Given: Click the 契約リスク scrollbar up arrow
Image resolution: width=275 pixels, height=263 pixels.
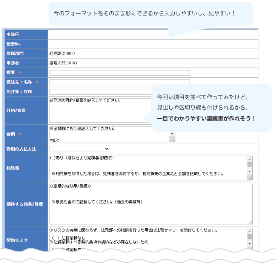Looking at the screenshot, I should point(249,231).
